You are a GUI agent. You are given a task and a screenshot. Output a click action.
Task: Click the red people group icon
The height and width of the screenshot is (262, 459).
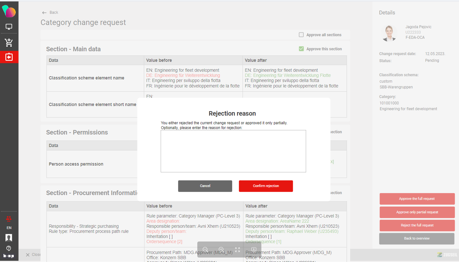tap(9, 219)
